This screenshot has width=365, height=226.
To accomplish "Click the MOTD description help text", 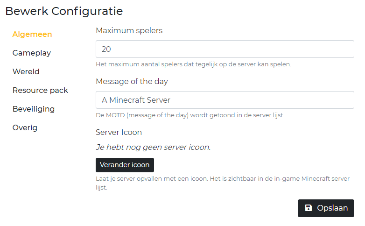I will coord(190,115).
